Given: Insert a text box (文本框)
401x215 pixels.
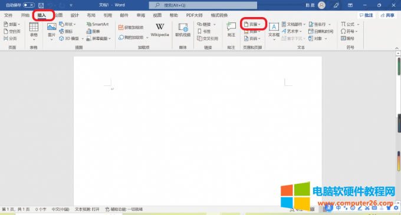Looking at the screenshot, I should click(274, 31).
